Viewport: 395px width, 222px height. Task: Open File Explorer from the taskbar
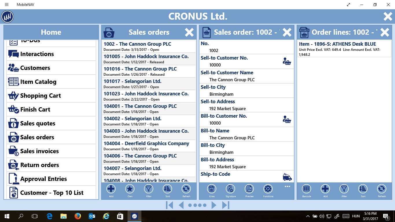tap(64, 216)
